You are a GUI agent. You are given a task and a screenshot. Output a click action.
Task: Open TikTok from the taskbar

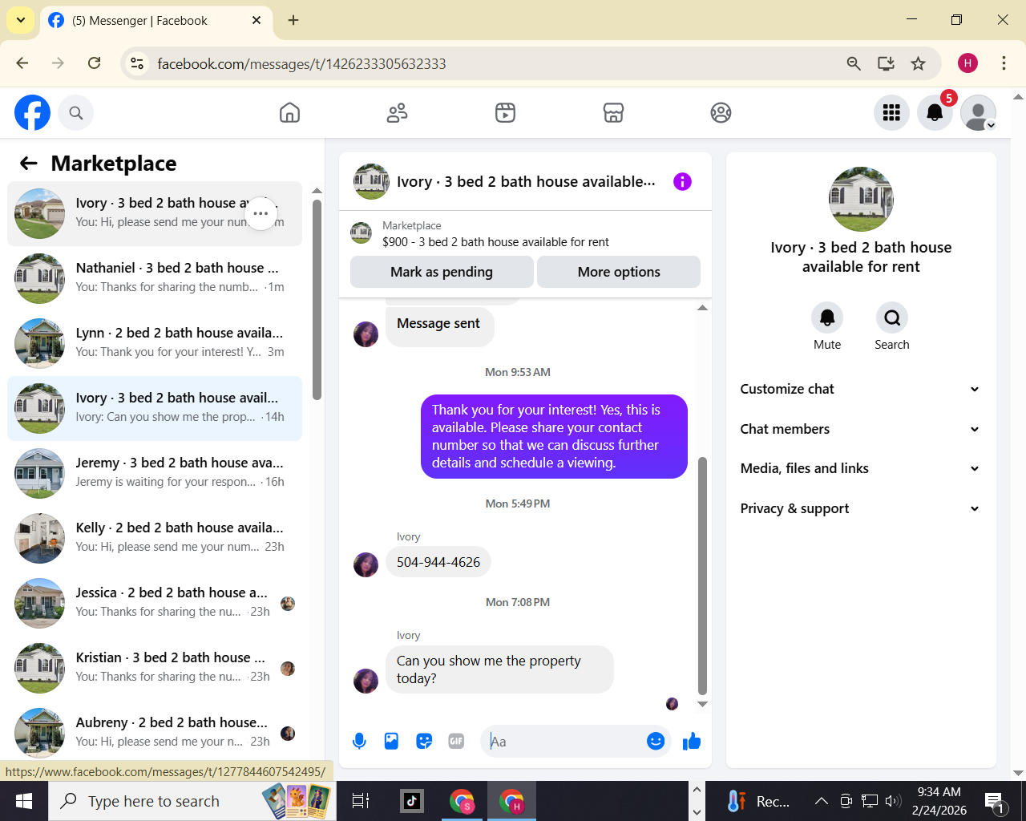coord(411,801)
